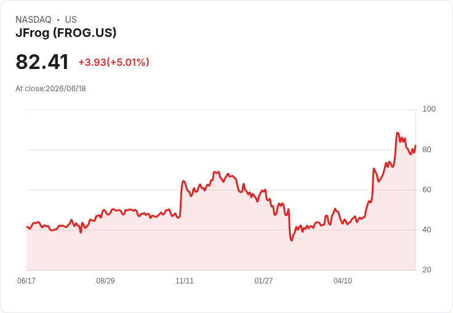Click the chart's highest peak near 88
Image resolution: width=453 pixels, height=313 pixels.
coord(398,133)
